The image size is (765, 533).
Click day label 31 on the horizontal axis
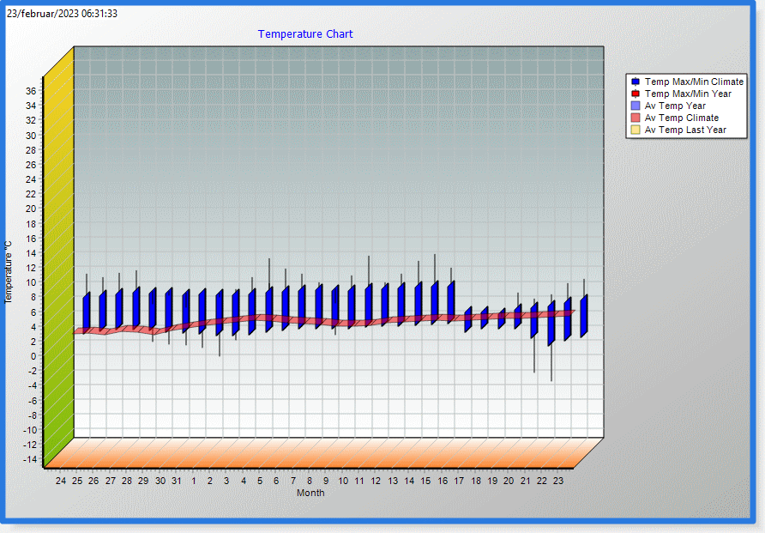[x=177, y=481]
